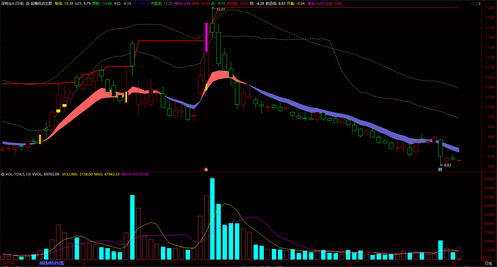Screen dimensions: 497x267
Task: Click the 乖板: -13.96 value
Action: pyautogui.click(x=102, y=4)
